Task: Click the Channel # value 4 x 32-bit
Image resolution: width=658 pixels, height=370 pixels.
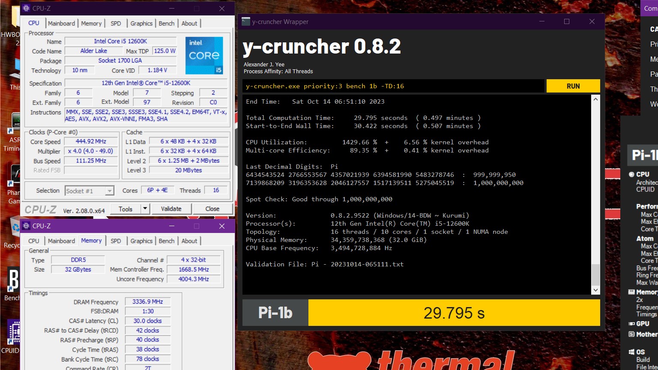Action: tap(194, 260)
